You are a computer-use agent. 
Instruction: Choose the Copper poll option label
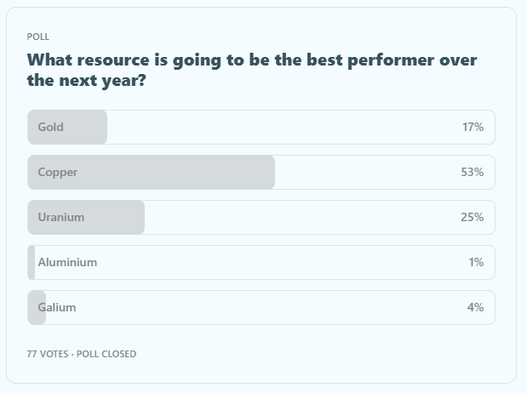58,173
